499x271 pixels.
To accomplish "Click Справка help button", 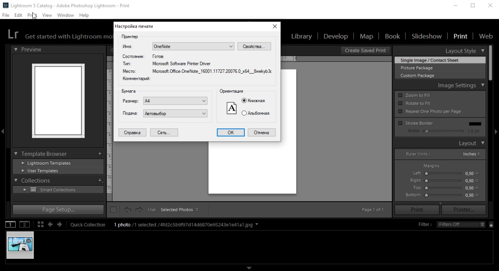I will (132, 133).
